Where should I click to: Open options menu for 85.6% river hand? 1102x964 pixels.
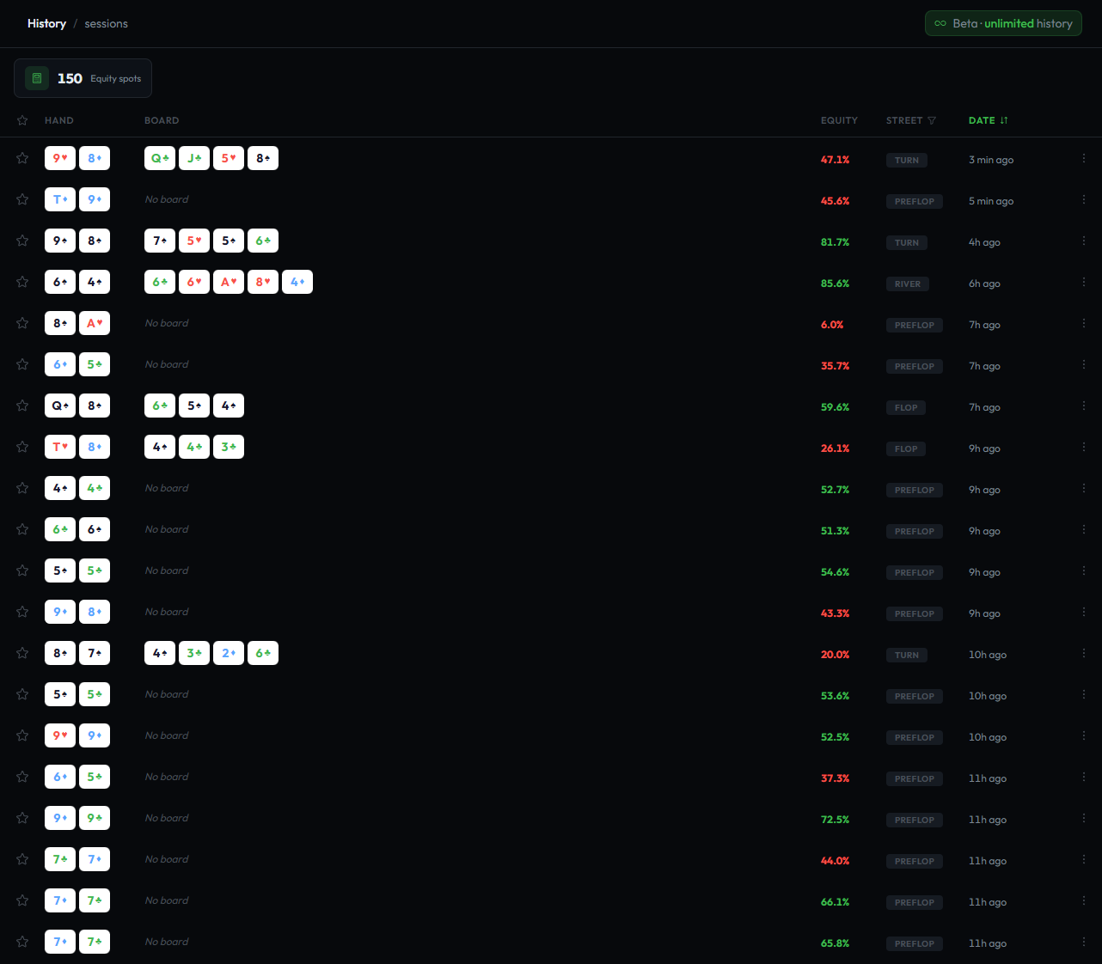[1083, 282]
